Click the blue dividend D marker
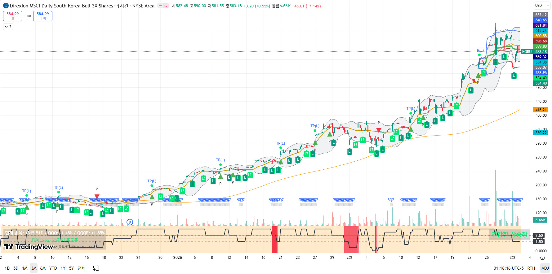The width and height of the screenshot is (552, 274). 130,222
